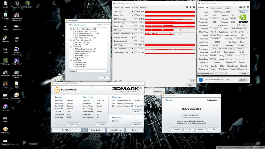
Task: Click the Reset button in Sensors window
Action: (192, 81)
